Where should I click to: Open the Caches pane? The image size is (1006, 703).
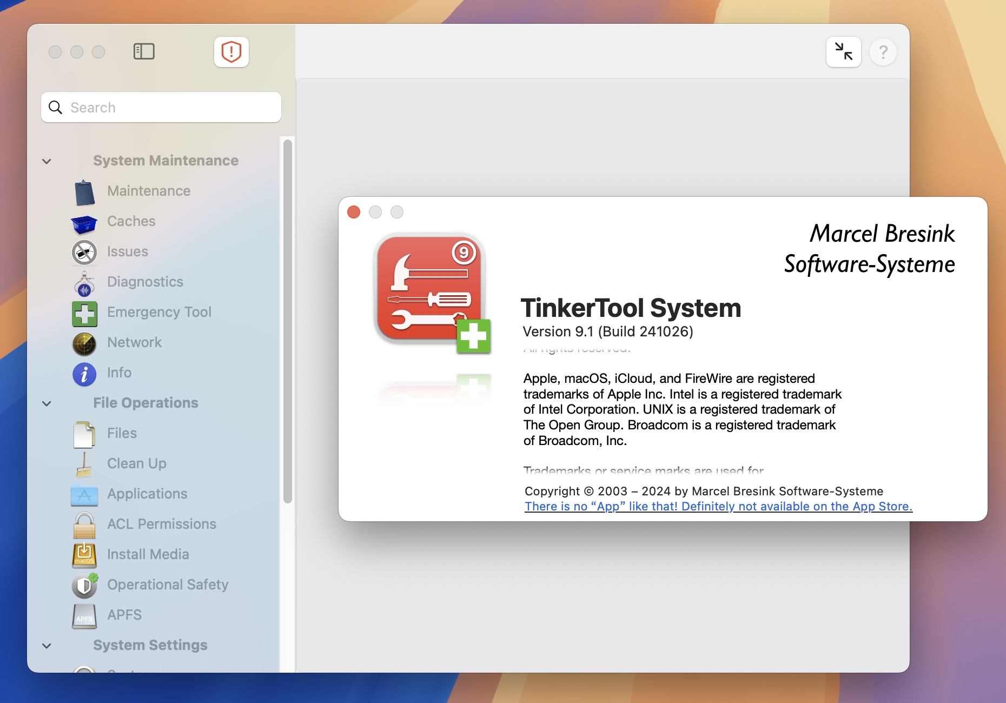click(131, 221)
